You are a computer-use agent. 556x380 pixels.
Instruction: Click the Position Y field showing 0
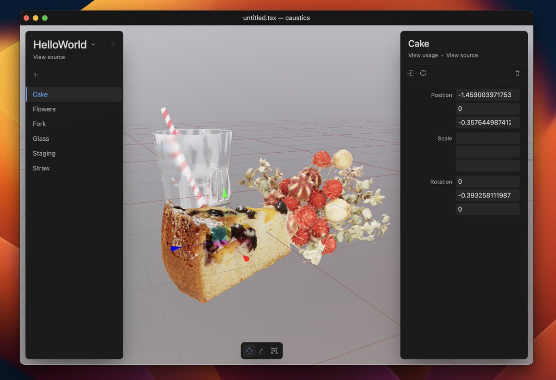click(488, 109)
